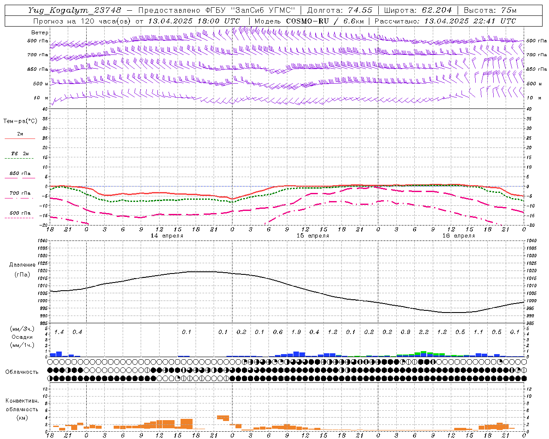The width and height of the screenshot is (549, 439).
Task: Click the 2.2 precipitation value
Action: pyautogui.click(x=424, y=332)
